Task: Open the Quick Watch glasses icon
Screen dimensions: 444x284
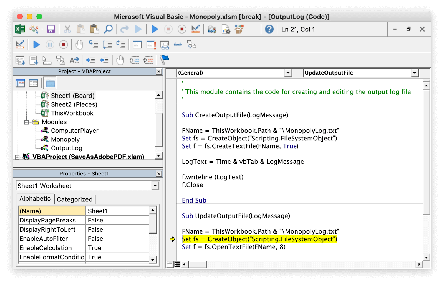Action: tap(178, 45)
